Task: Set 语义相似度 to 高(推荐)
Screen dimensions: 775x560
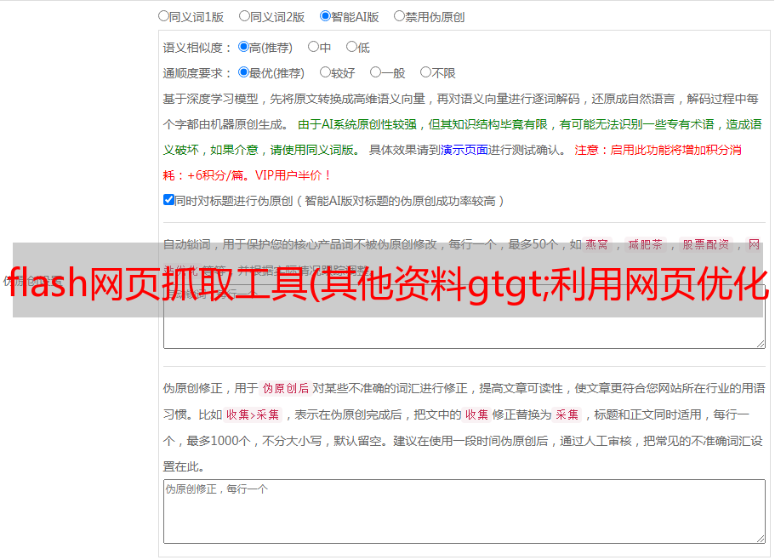Action: (243, 47)
